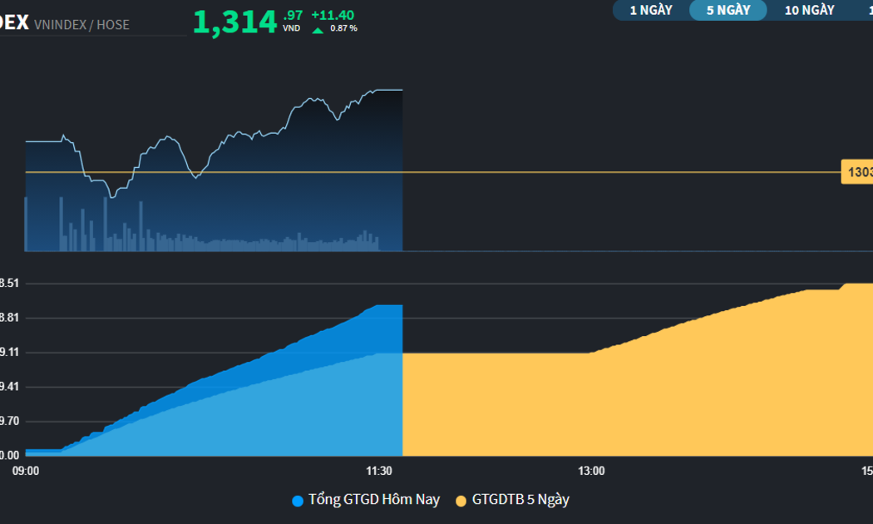Click the VND currency label
Viewport: 873px width, 524px height.
(x=291, y=28)
